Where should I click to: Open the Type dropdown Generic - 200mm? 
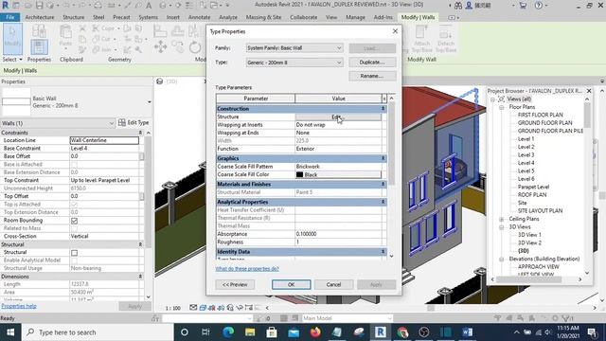point(294,63)
